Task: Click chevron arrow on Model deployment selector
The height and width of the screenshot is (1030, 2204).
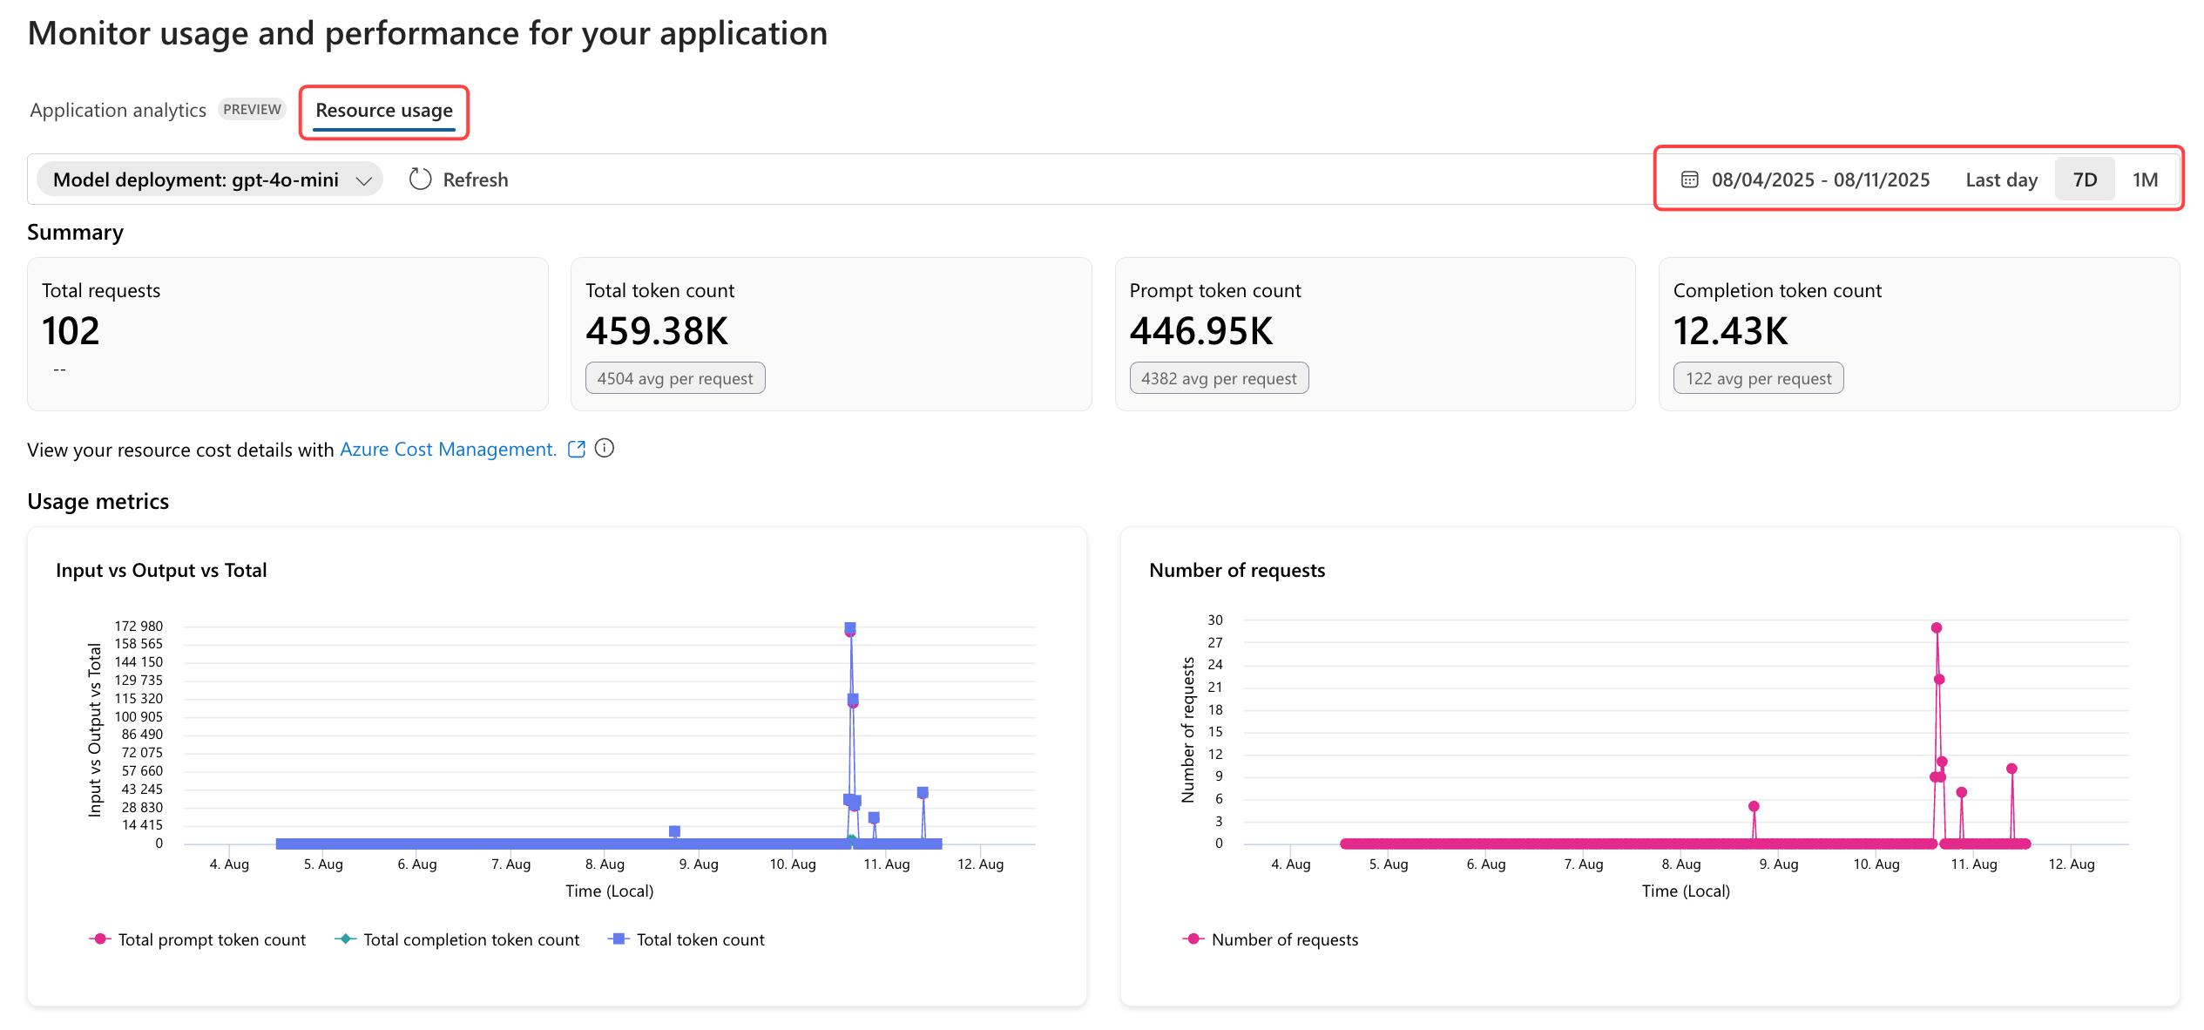Action: point(364,180)
